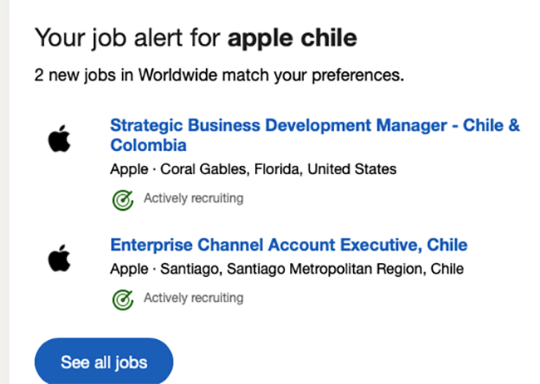Click green target icon under Santiago listing
Screen dimensions: 540x384
[123, 299]
